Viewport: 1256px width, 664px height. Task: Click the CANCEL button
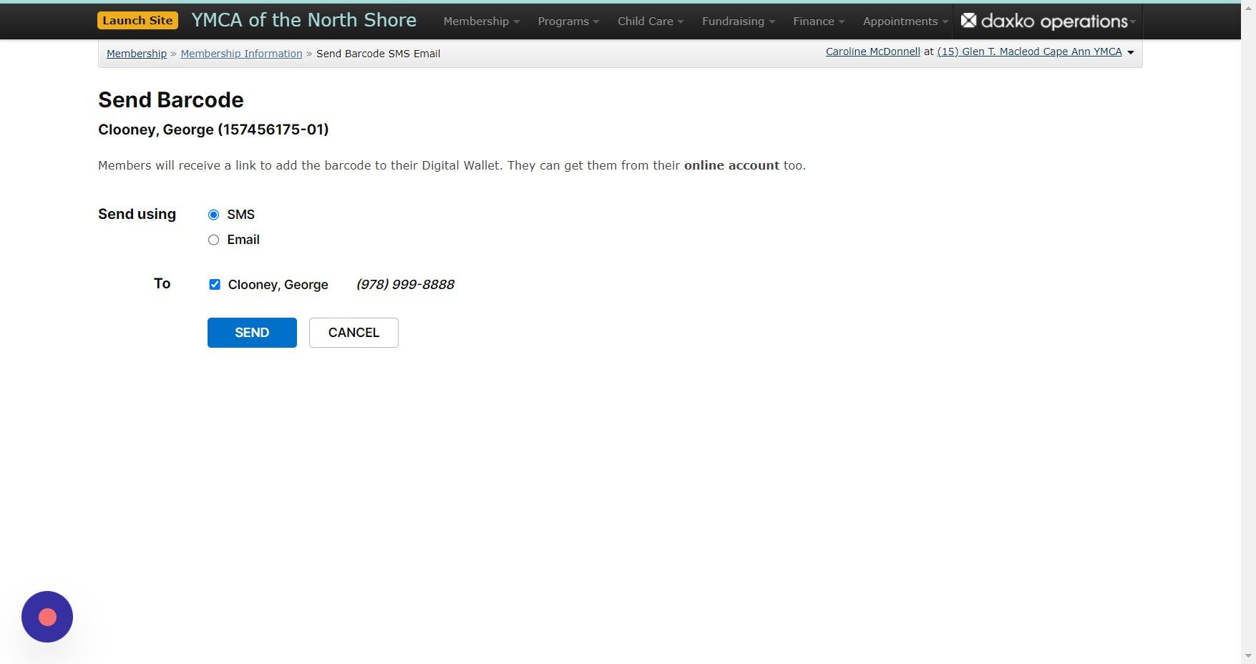[x=353, y=332]
